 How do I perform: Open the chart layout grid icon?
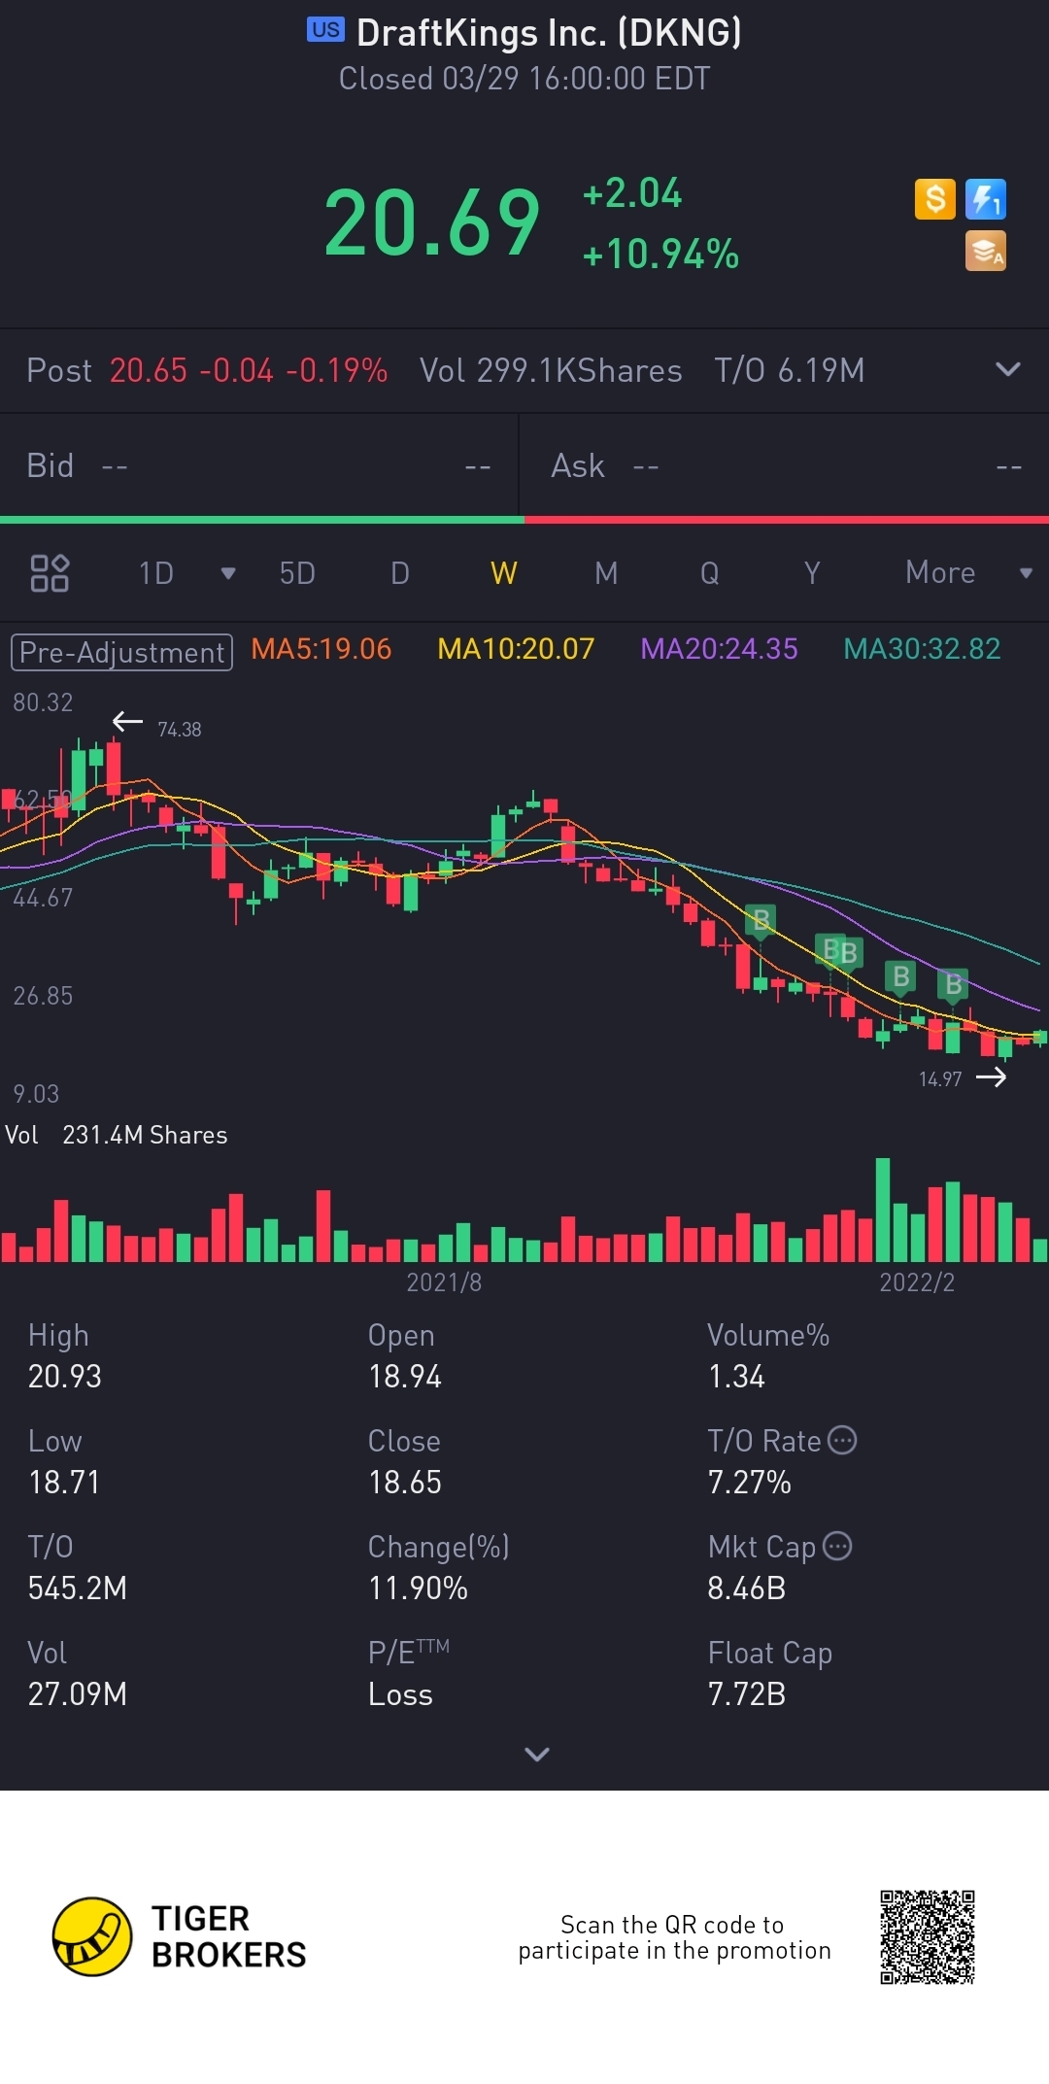[x=50, y=573]
